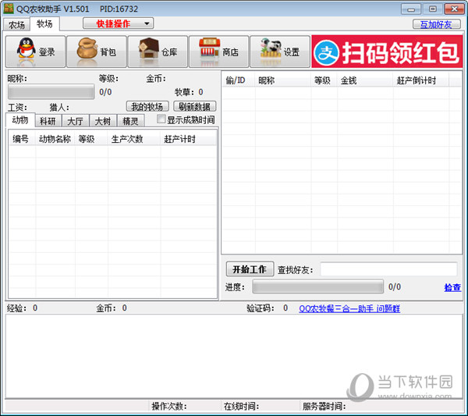Image resolution: width=468 pixels, height=416 pixels.
Task: Click the friend list 等级 column header
Action: (x=324, y=80)
